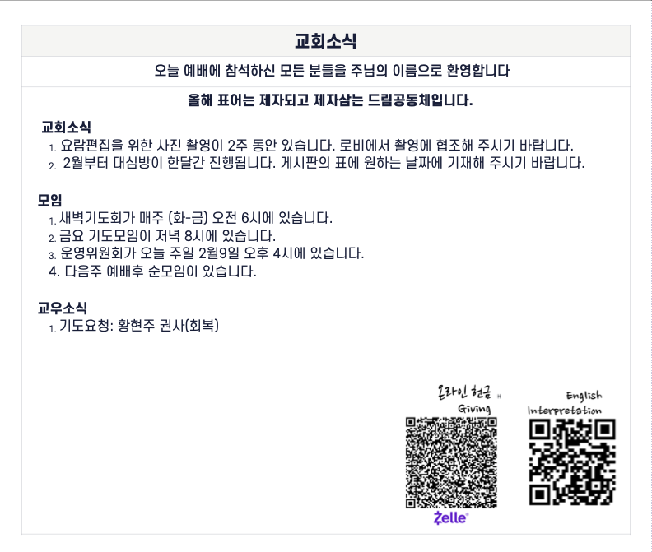652x552 pixels.
Task: Click the welcome line 오늘 예배에 참석하신
Action: coord(332,70)
